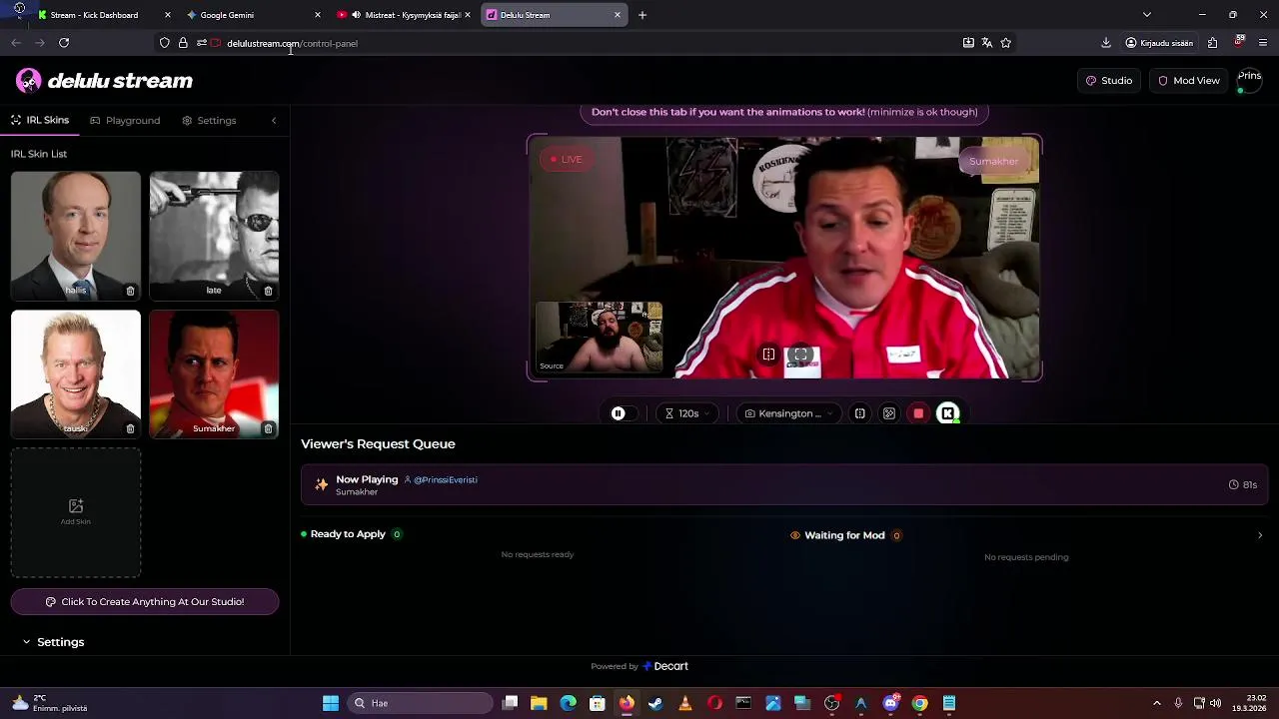Click 'Click To Create Anything At Our Studio!'
This screenshot has width=1279, height=719.
(145, 602)
